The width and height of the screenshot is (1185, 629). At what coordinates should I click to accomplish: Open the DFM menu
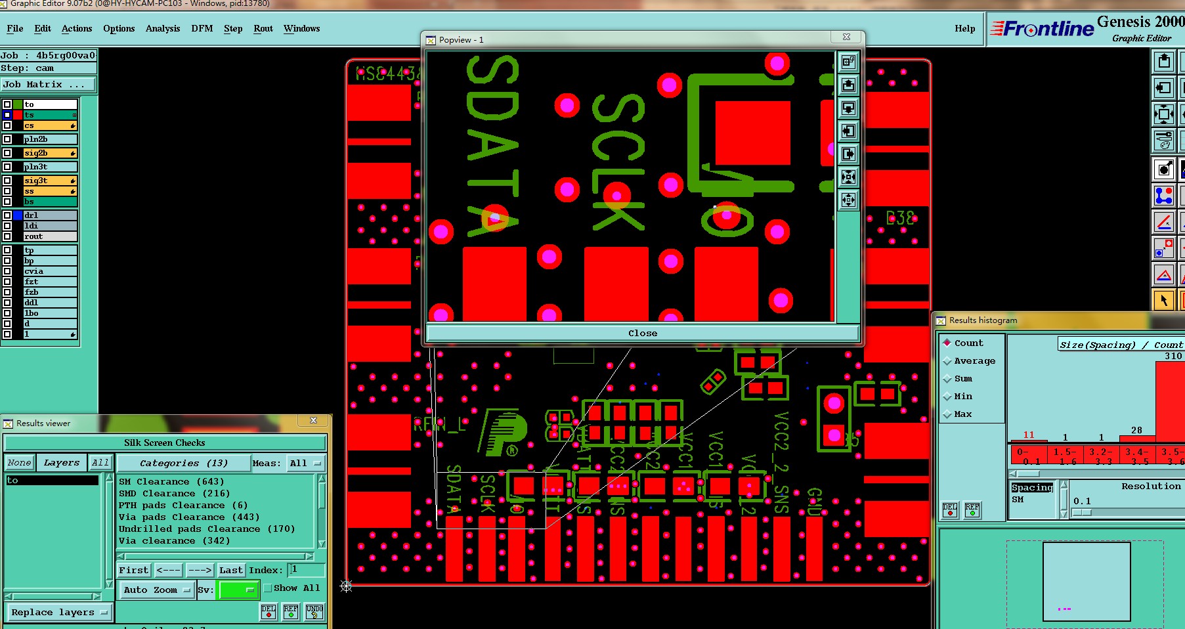[202, 28]
